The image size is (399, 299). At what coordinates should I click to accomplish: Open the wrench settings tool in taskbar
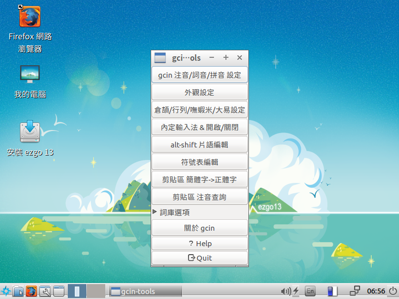[45, 291]
